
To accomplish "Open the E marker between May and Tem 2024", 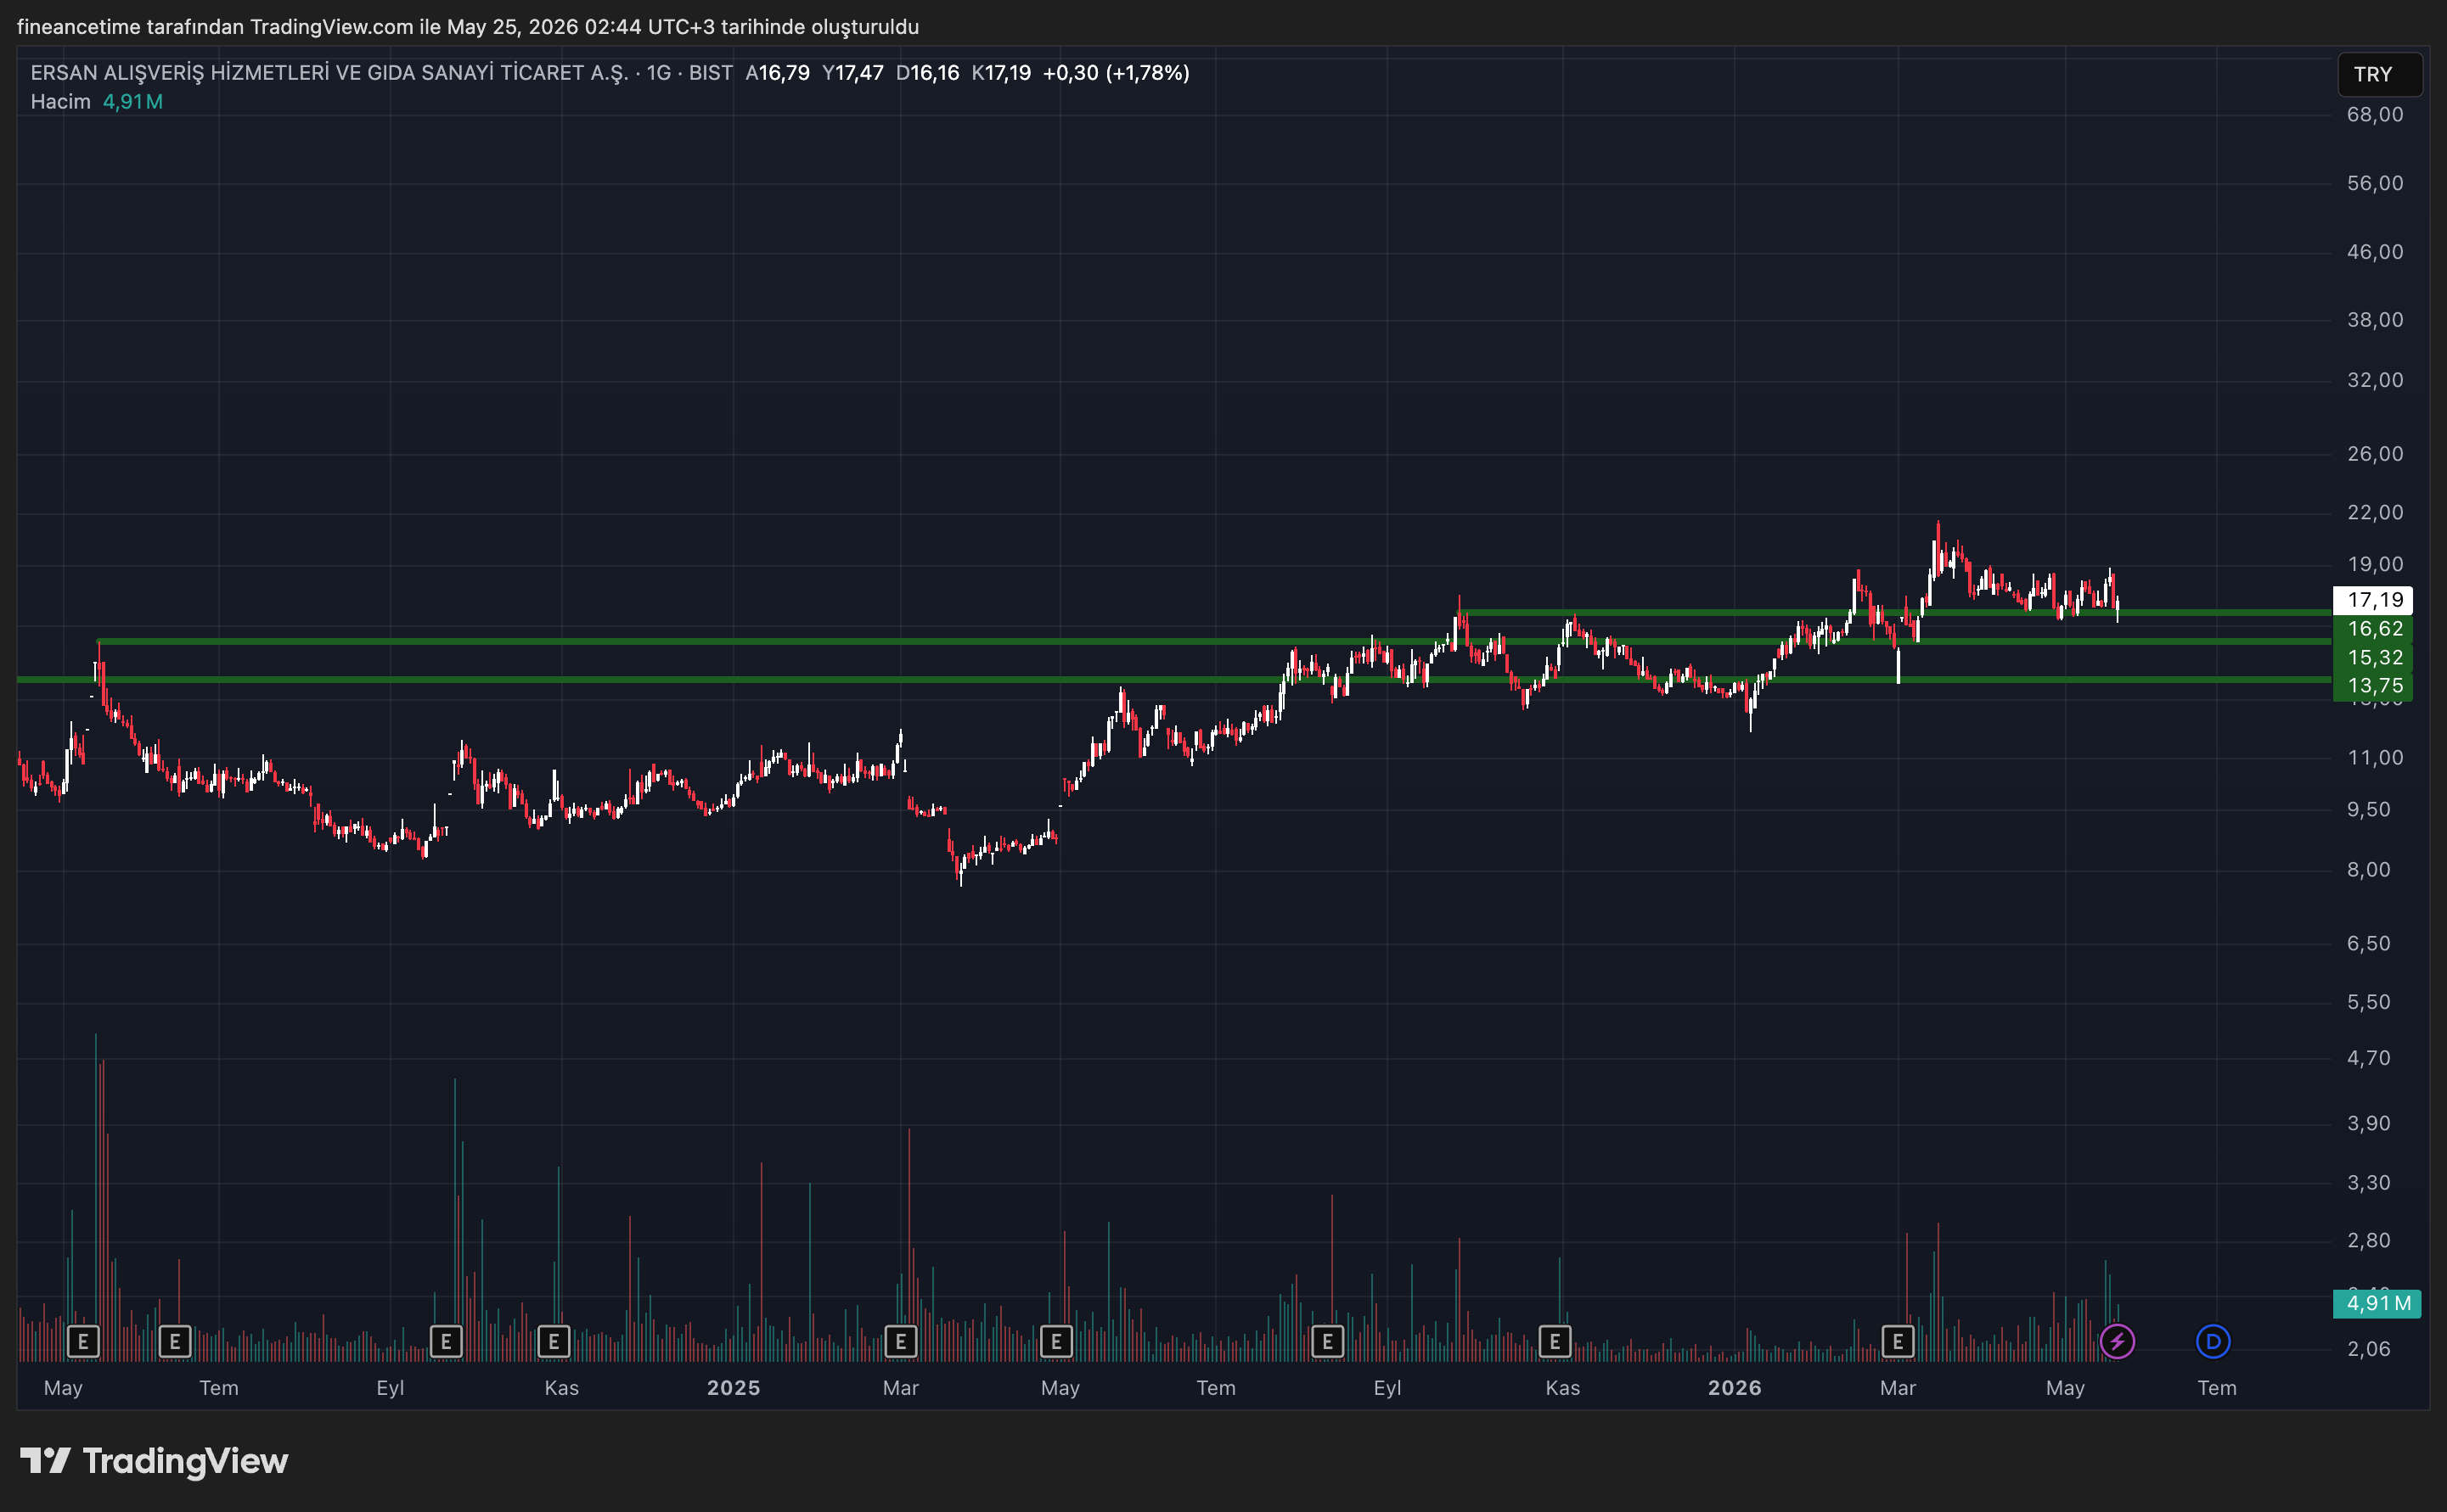I will click(175, 1341).
